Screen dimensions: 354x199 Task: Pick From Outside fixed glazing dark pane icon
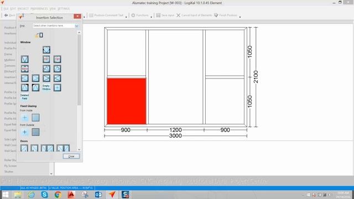pos(35,132)
